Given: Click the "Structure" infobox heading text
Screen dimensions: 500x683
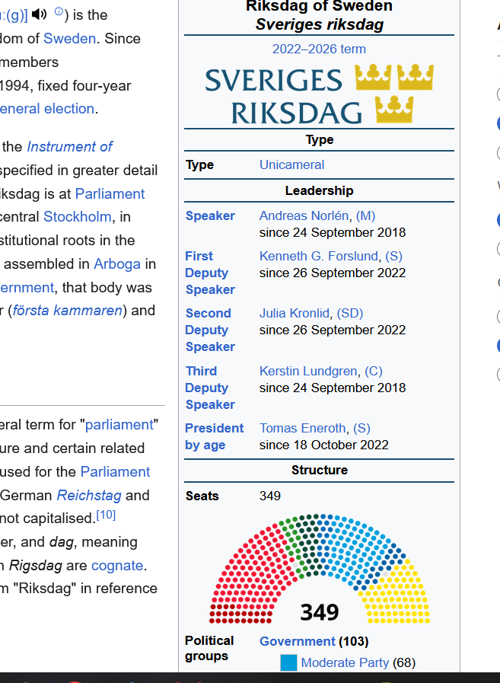Looking at the screenshot, I should click(x=319, y=470).
